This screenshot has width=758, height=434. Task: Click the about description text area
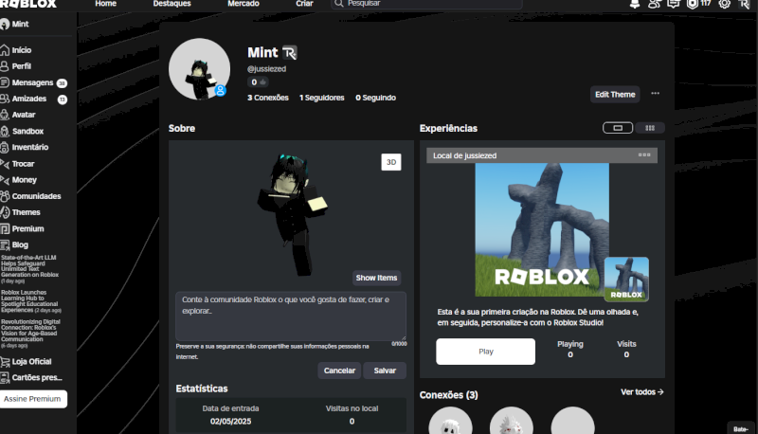tap(291, 316)
